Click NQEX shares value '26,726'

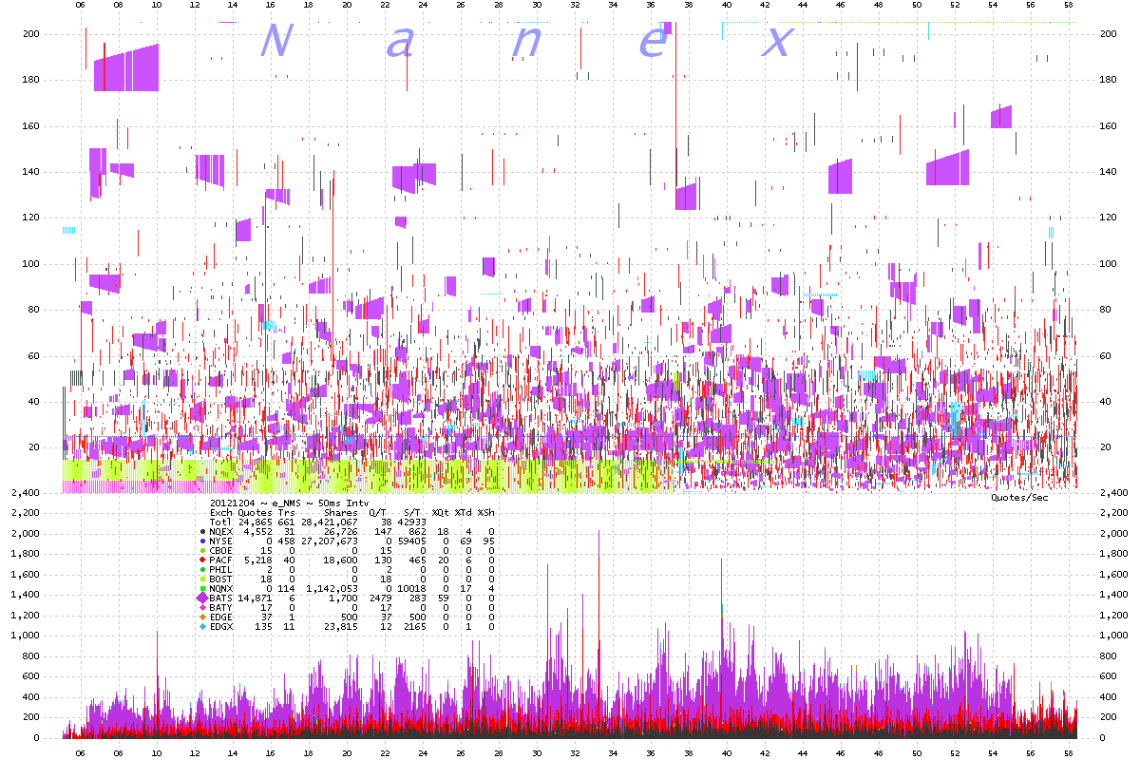click(x=340, y=533)
